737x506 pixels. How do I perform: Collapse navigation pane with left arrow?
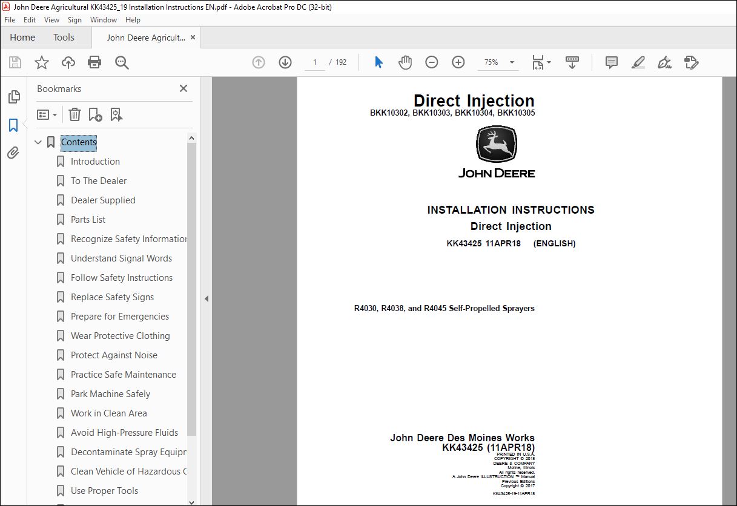207,298
